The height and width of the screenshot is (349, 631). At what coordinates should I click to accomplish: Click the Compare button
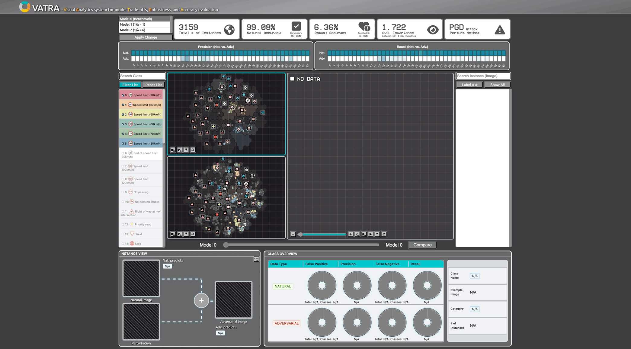tap(422, 245)
